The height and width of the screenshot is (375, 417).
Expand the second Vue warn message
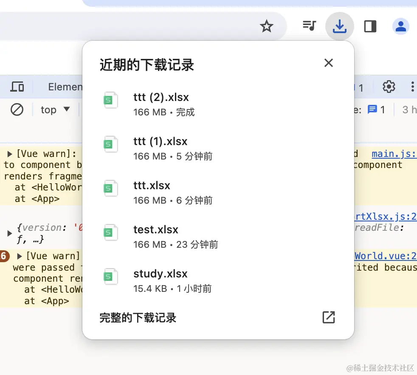click(19, 256)
